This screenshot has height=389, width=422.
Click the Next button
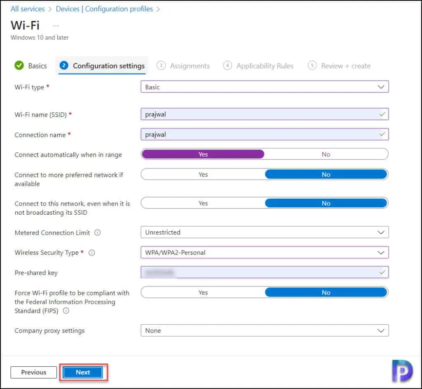tap(82, 372)
